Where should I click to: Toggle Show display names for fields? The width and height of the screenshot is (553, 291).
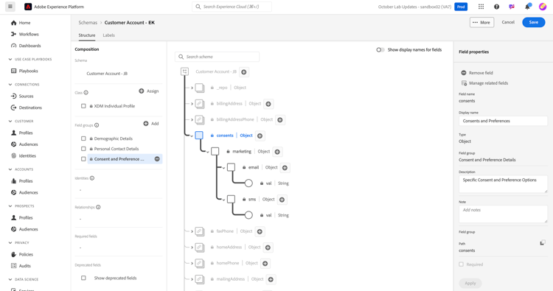pyautogui.click(x=380, y=49)
